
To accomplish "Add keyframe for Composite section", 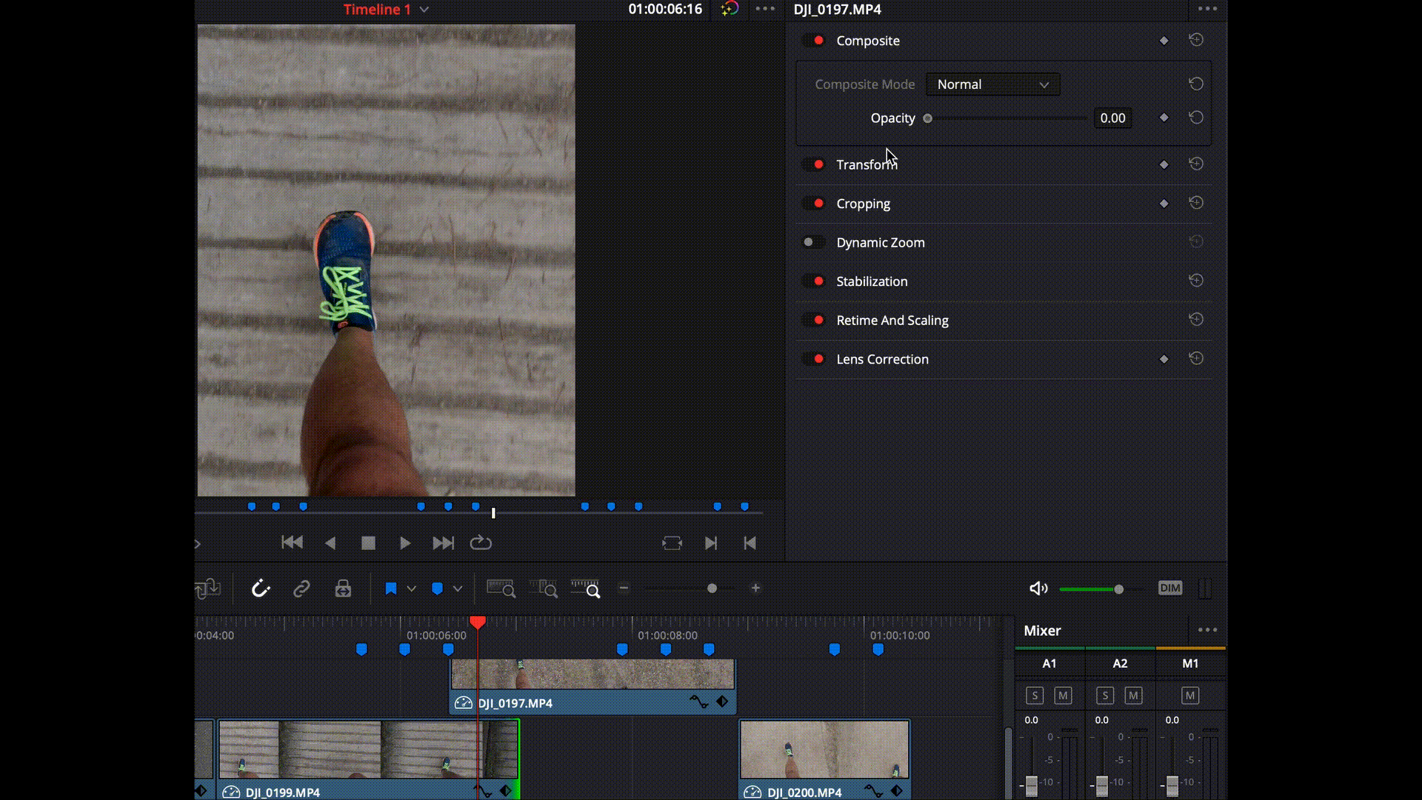I will coord(1164,41).
